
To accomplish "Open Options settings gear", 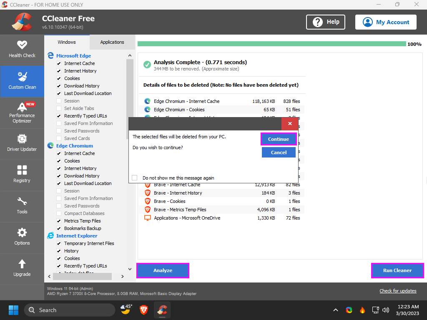I will (22, 232).
